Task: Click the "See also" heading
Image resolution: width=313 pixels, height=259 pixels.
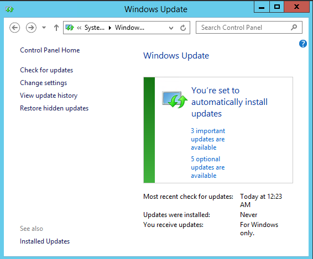Action: point(32,229)
